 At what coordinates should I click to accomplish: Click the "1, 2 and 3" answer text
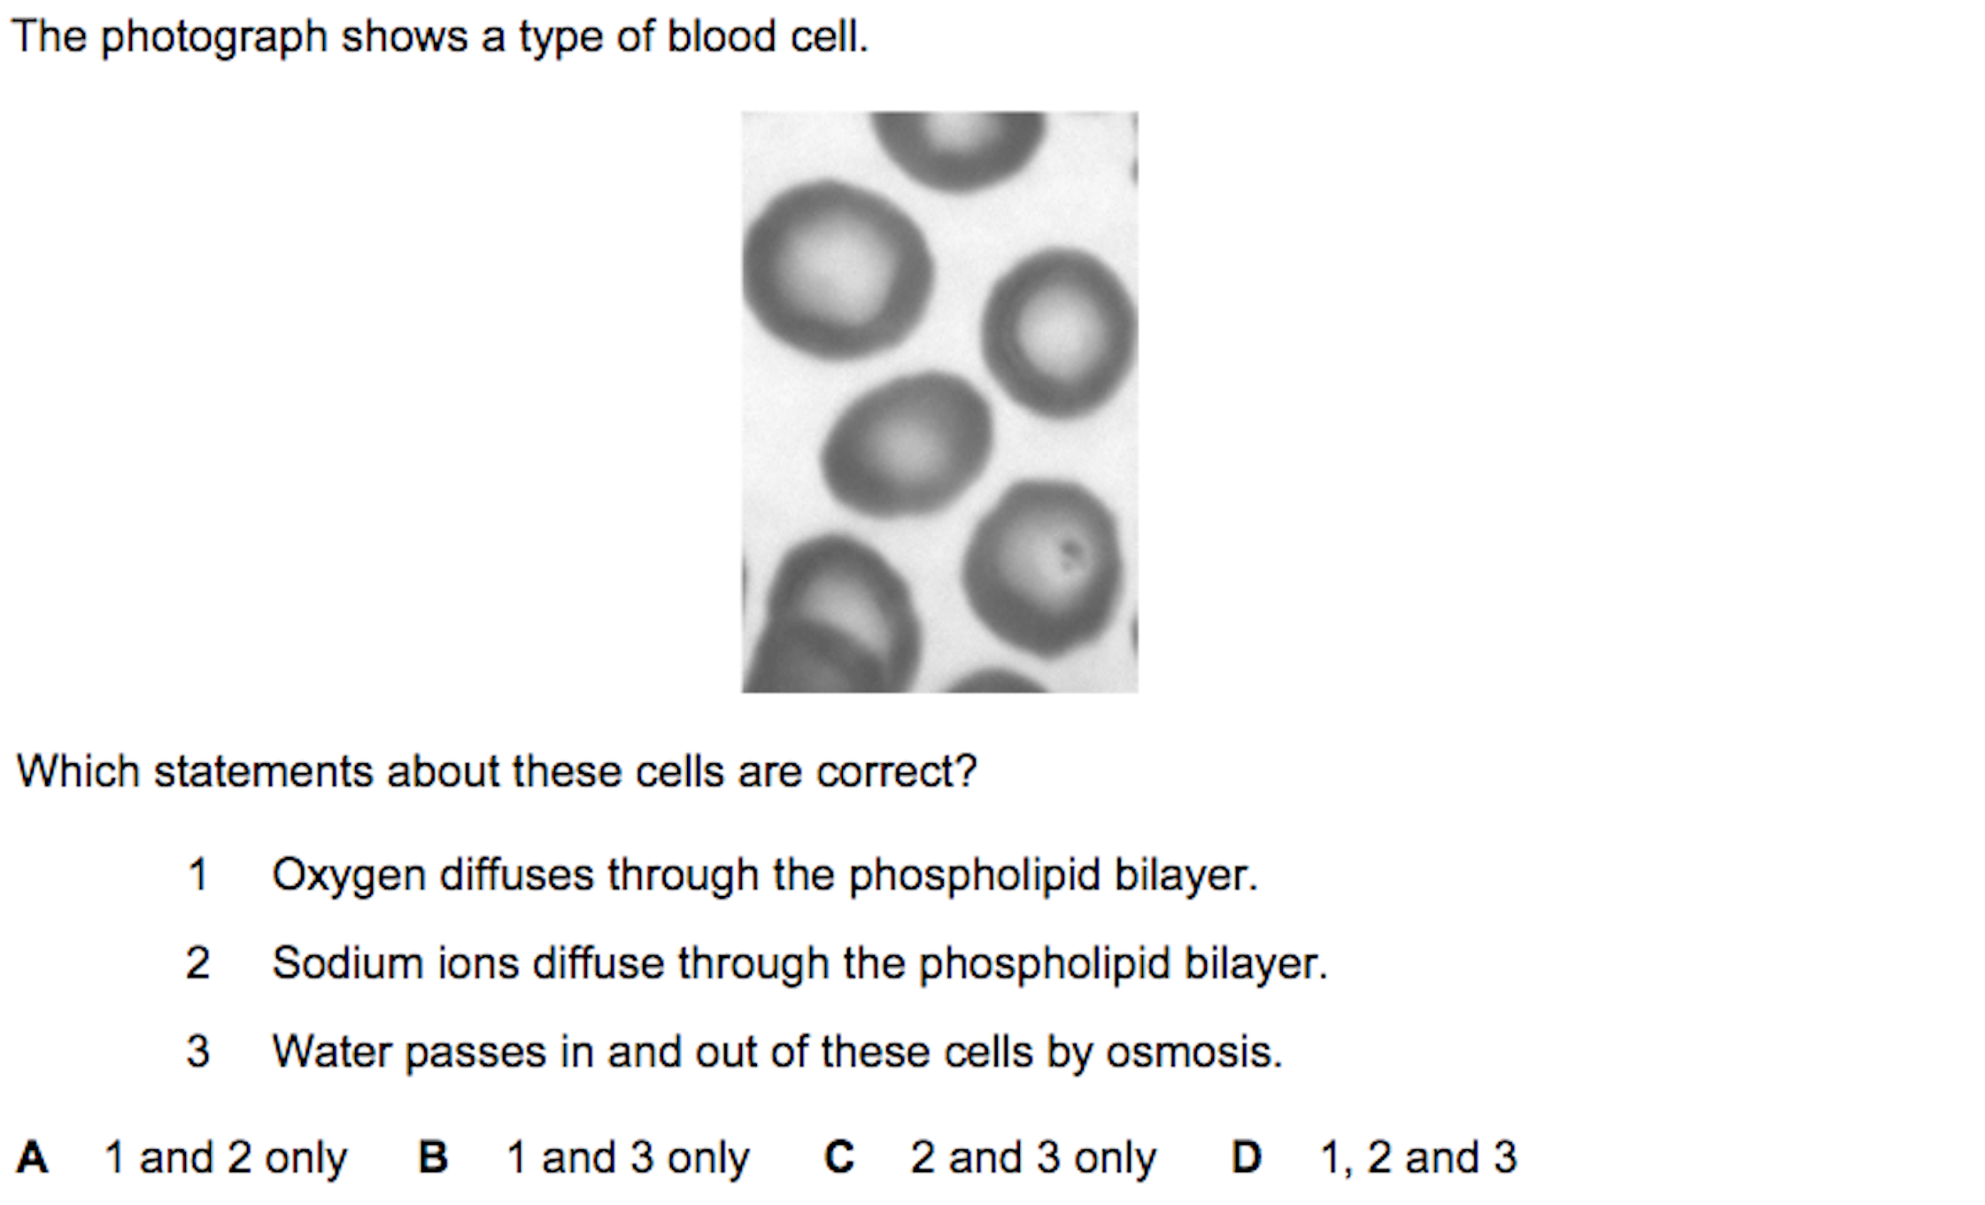[x=1418, y=1158]
